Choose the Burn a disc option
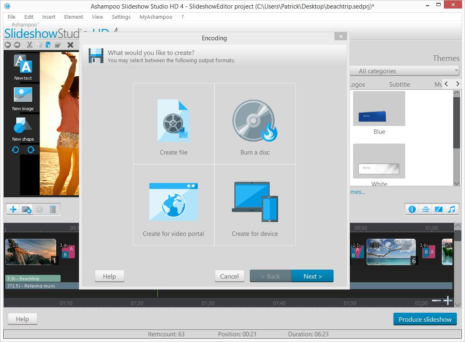Screen dimensions: 465x342 point(255,124)
